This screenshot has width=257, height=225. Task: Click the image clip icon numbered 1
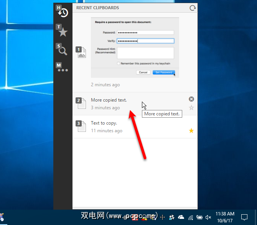pyautogui.click(x=81, y=53)
